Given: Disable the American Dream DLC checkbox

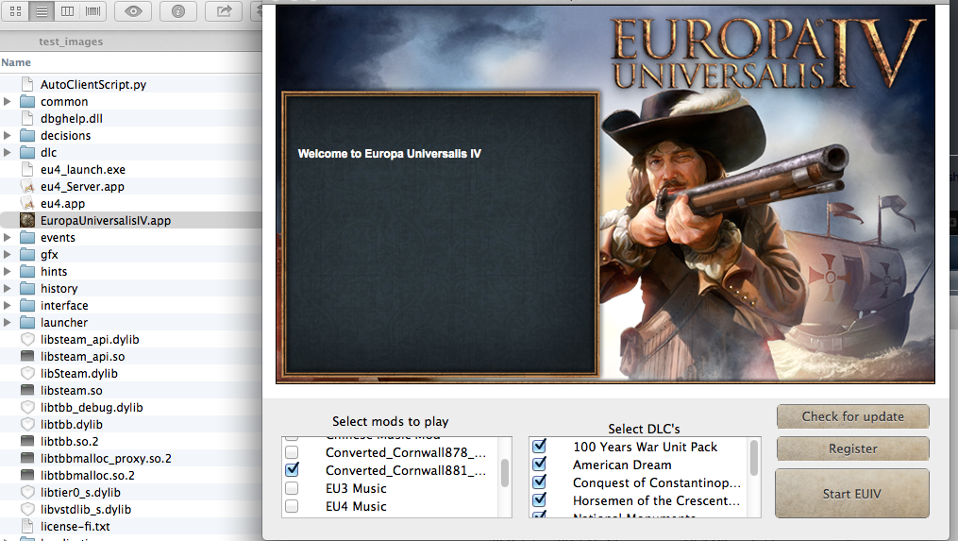Looking at the screenshot, I should (539, 465).
